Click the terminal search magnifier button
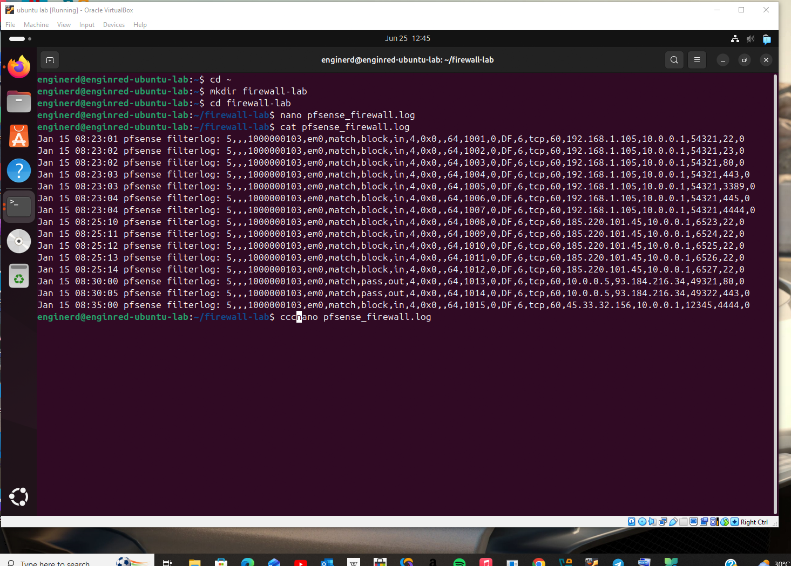The width and height of the screenshot is (791, 566). tap(674, 60)
